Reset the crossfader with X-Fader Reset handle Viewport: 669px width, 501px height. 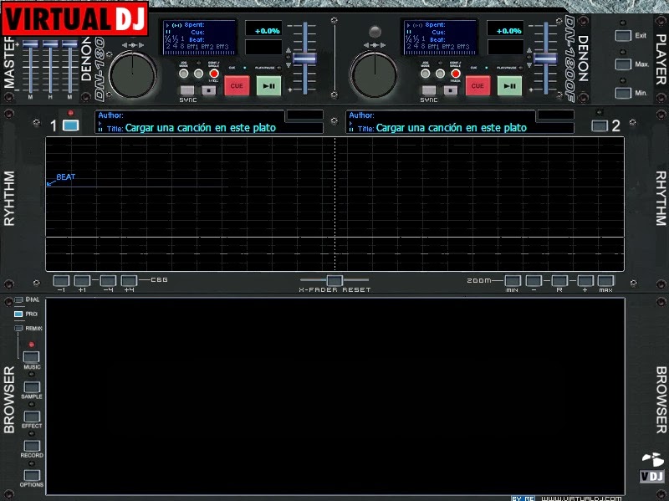[334, 280]
